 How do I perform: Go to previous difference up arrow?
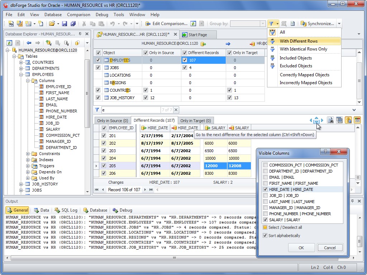pos(316,118)
